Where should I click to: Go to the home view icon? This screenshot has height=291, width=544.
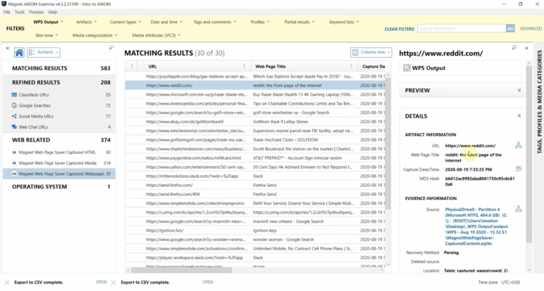point(19,52)
